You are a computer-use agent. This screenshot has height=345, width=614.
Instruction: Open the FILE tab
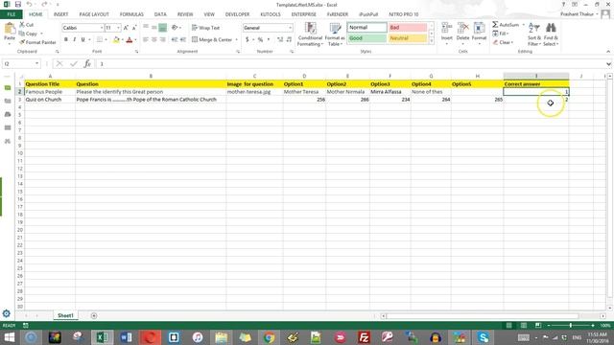tap(12, 14)
